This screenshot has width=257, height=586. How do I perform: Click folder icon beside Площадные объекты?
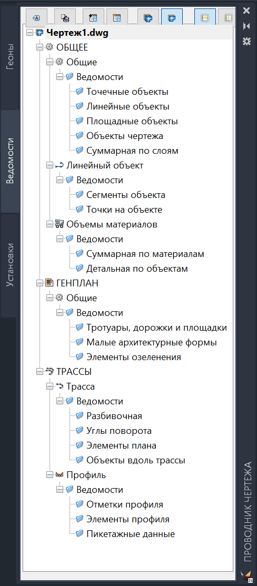(x=80, y=121)
